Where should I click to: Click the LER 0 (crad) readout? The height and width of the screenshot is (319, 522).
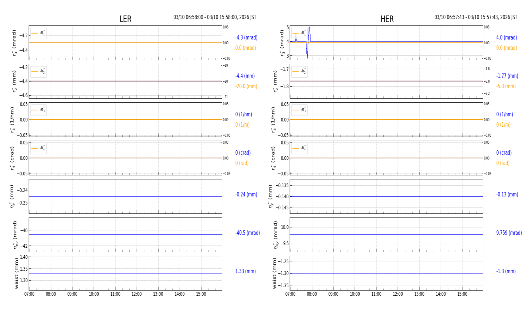coord(243,153)
